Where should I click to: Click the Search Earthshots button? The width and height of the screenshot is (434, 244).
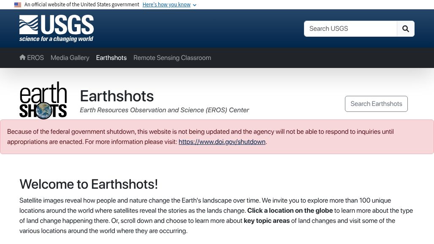point(376,104)
